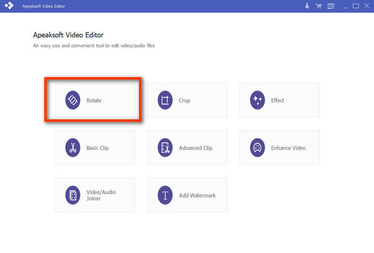Click the Apeaksoft logo icon
The height and width of the screenshot is (253, 374).
point(9,5)
